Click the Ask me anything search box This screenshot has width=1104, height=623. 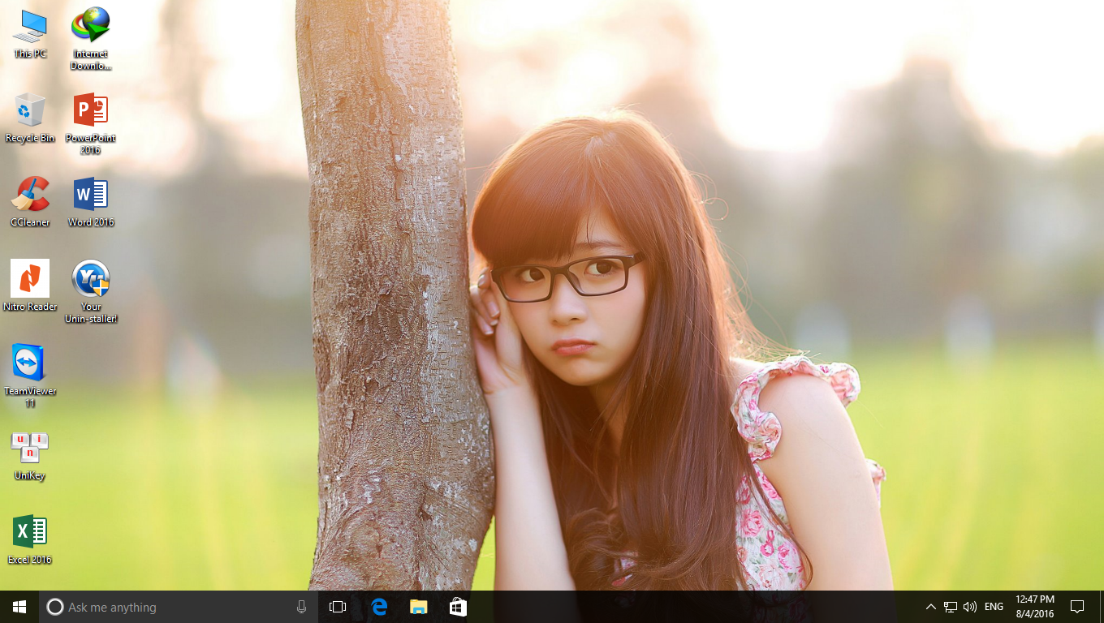tap(162, 606)
